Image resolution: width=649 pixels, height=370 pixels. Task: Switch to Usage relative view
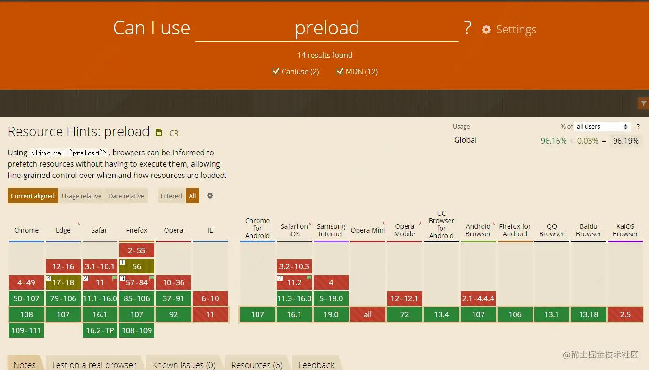pos(82,196)
